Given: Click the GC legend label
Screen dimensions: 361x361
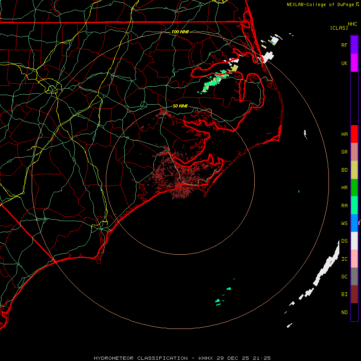Looking at the screenshot, I should (x=344, y=277).
